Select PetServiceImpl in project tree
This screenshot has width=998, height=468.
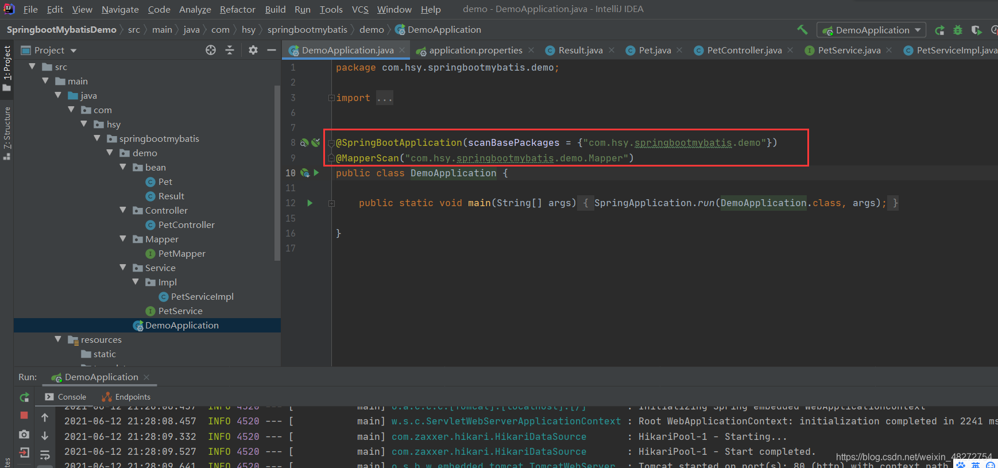click(202, 296)
